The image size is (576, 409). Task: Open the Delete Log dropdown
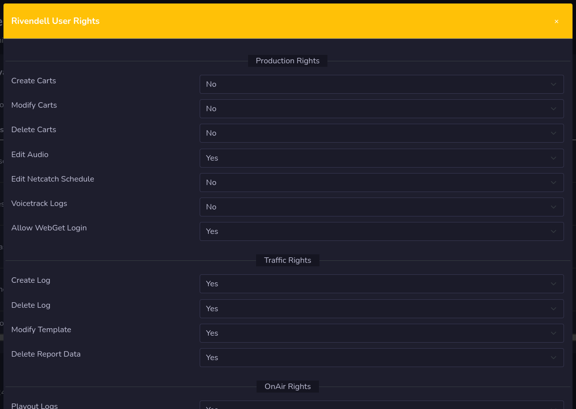tap(381, 308)
